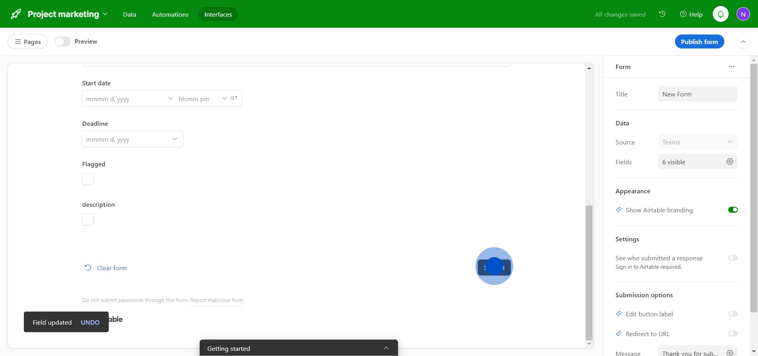This screenshot has width=758, height=356.
Task: Click the user avatar N icon
Action: pyautogui.click(x=743, y=14)
